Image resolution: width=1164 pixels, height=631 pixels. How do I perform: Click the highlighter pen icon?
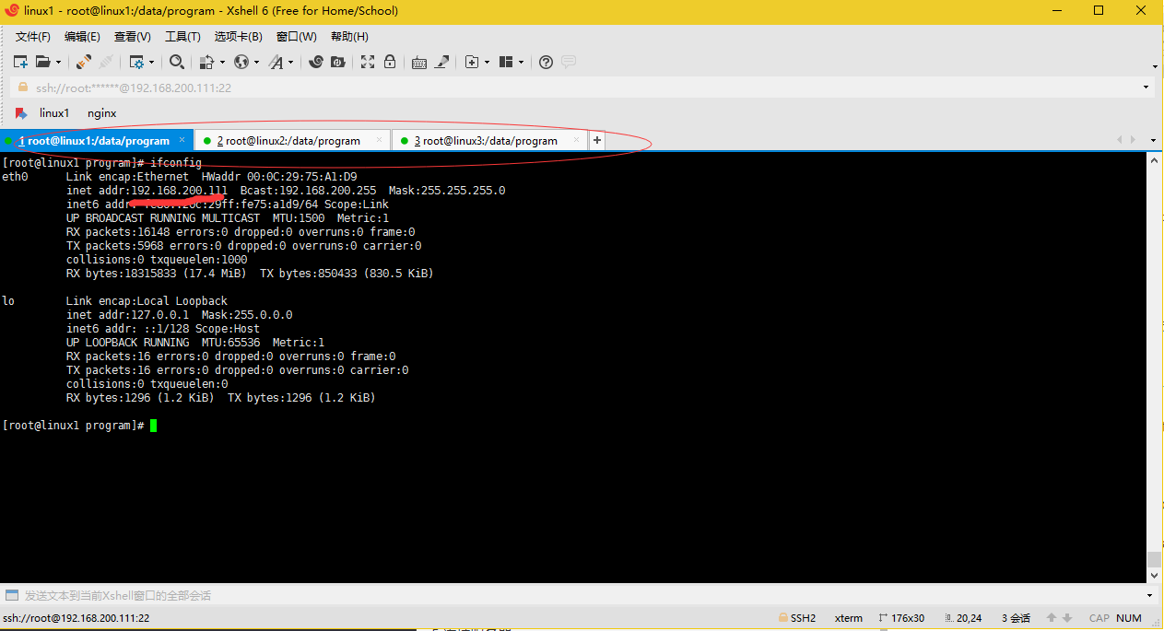pos(442,62)
